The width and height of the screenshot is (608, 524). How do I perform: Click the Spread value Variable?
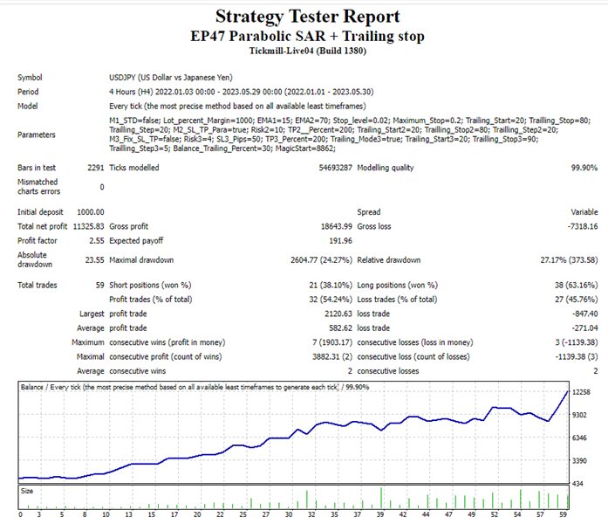(584, 212)
